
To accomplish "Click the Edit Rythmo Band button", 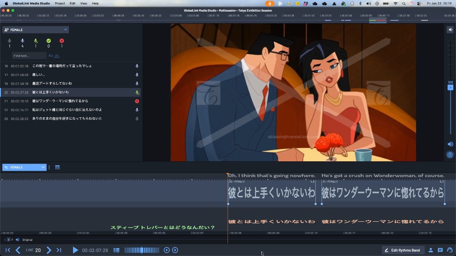I will [x=403, y=250].
